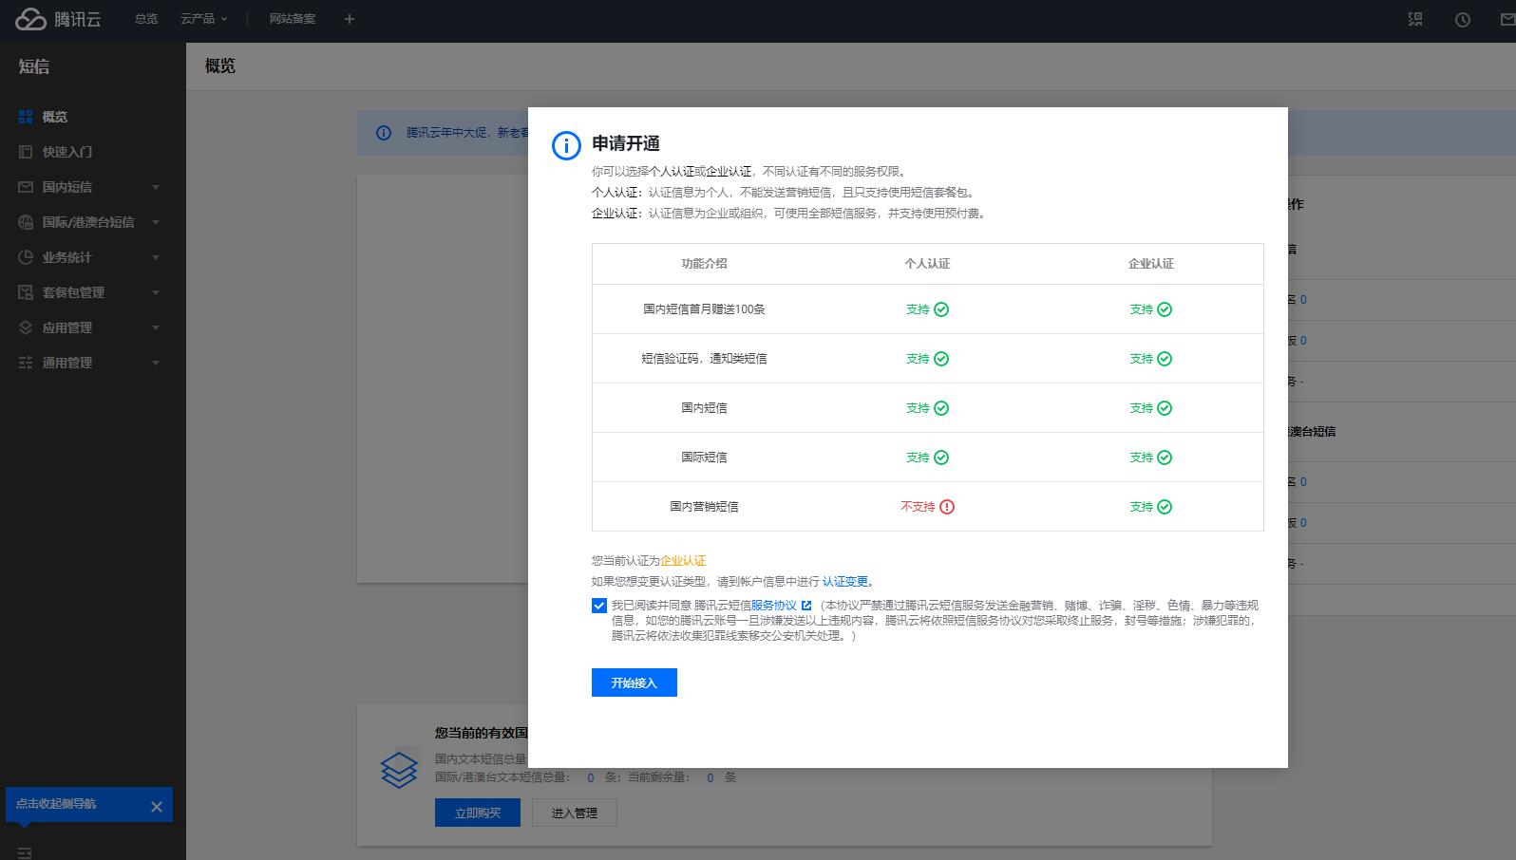Expand the 套餐包管理 sidebar section
1516x860 pixels.
click(x=156, y=292)
